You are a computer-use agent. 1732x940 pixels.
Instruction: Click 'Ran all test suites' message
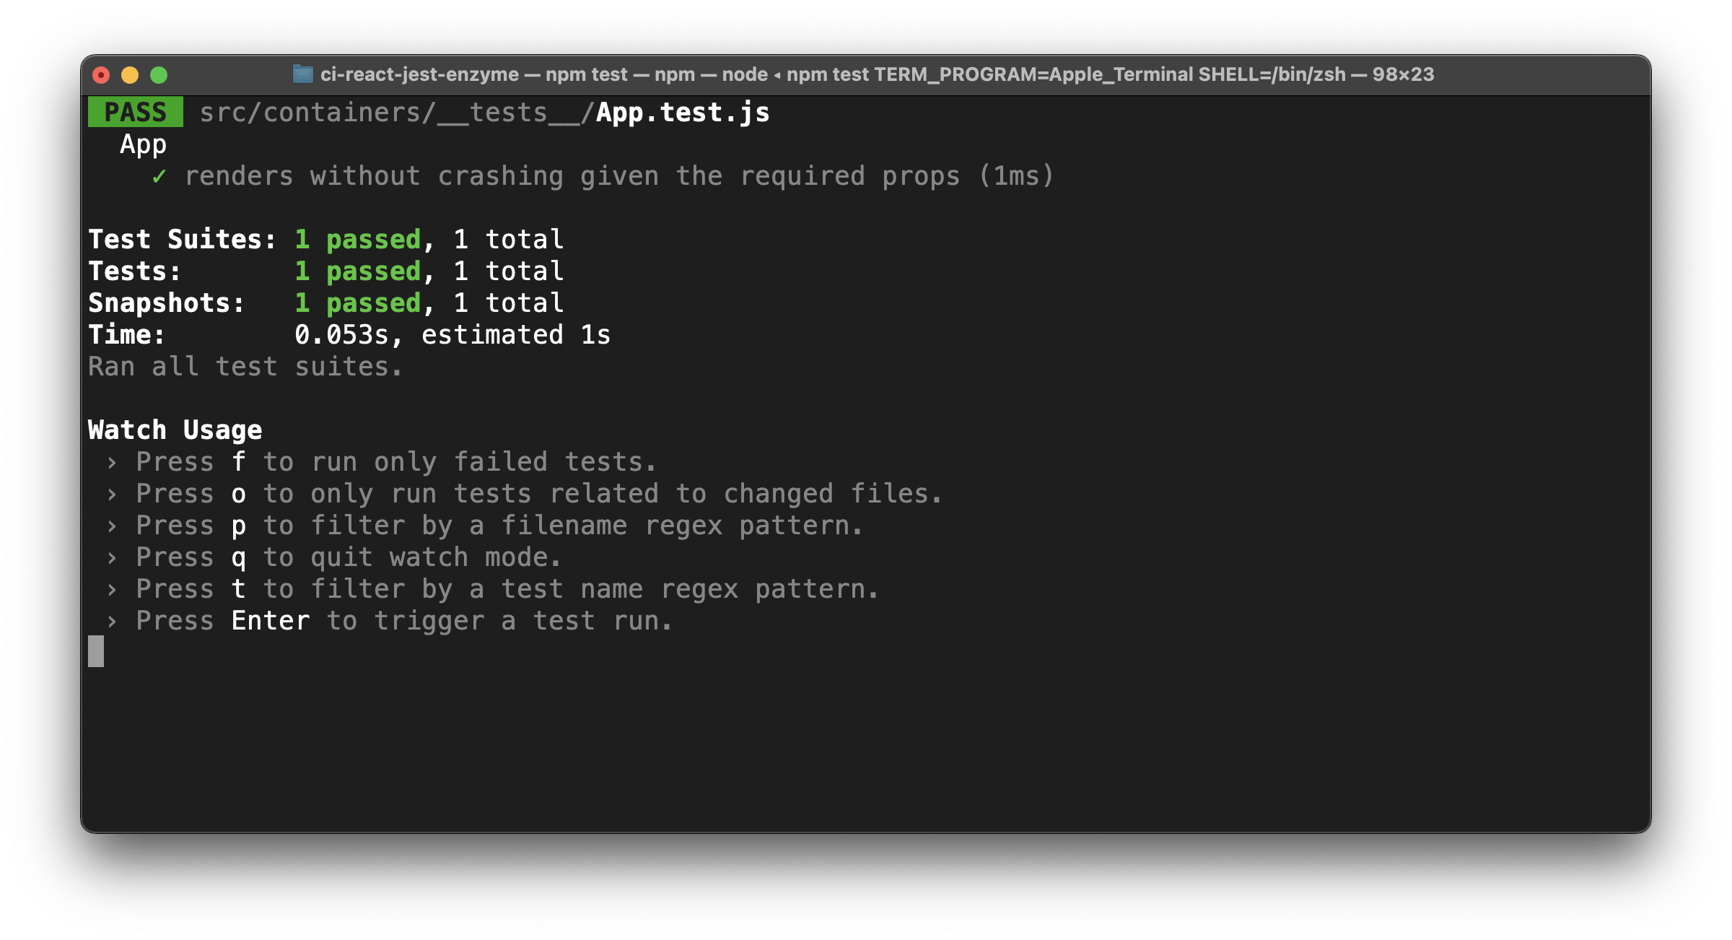tap(244, 366)
